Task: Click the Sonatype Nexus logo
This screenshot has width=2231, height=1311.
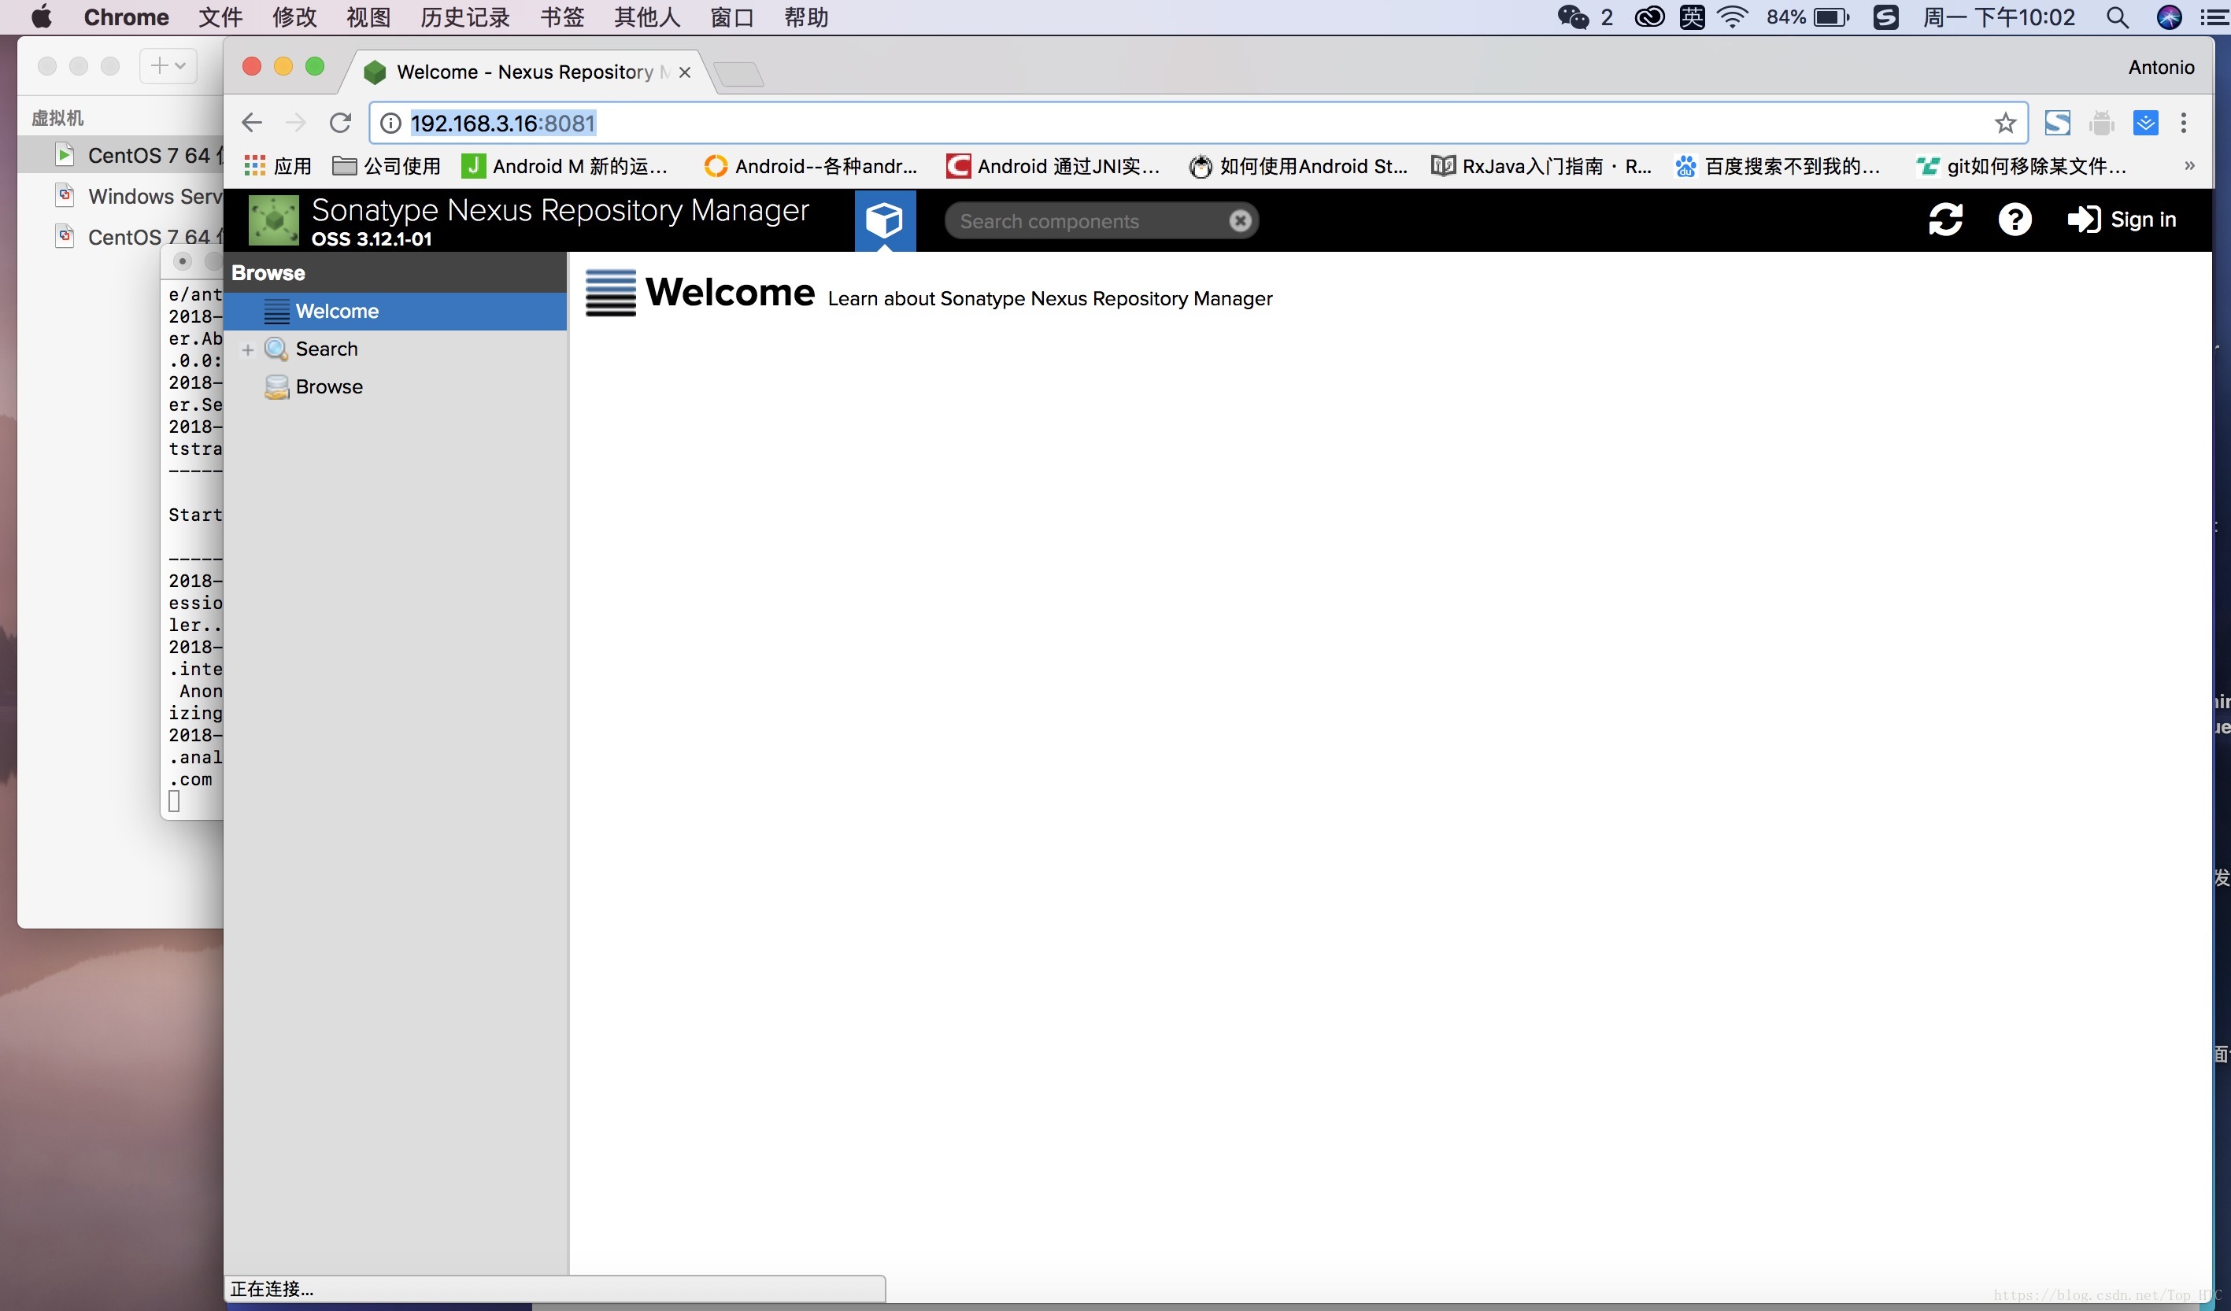Action: point(274,220)
